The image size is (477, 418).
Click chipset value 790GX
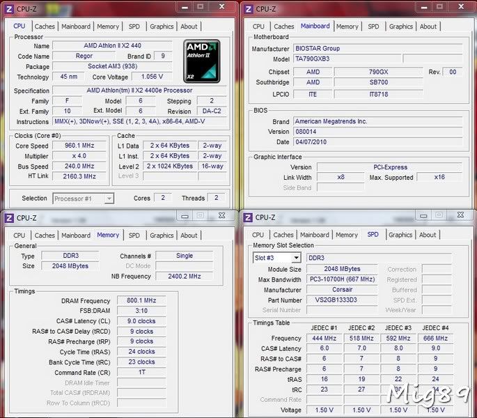pyautogui.click(x=378, y=72)
